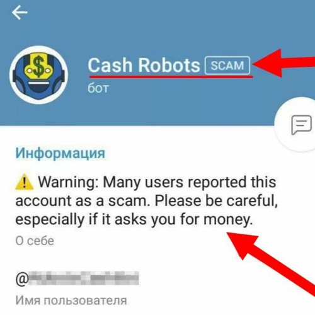Click the red underline beneath bot name
The image size is (315, 315).
(171, 77)
